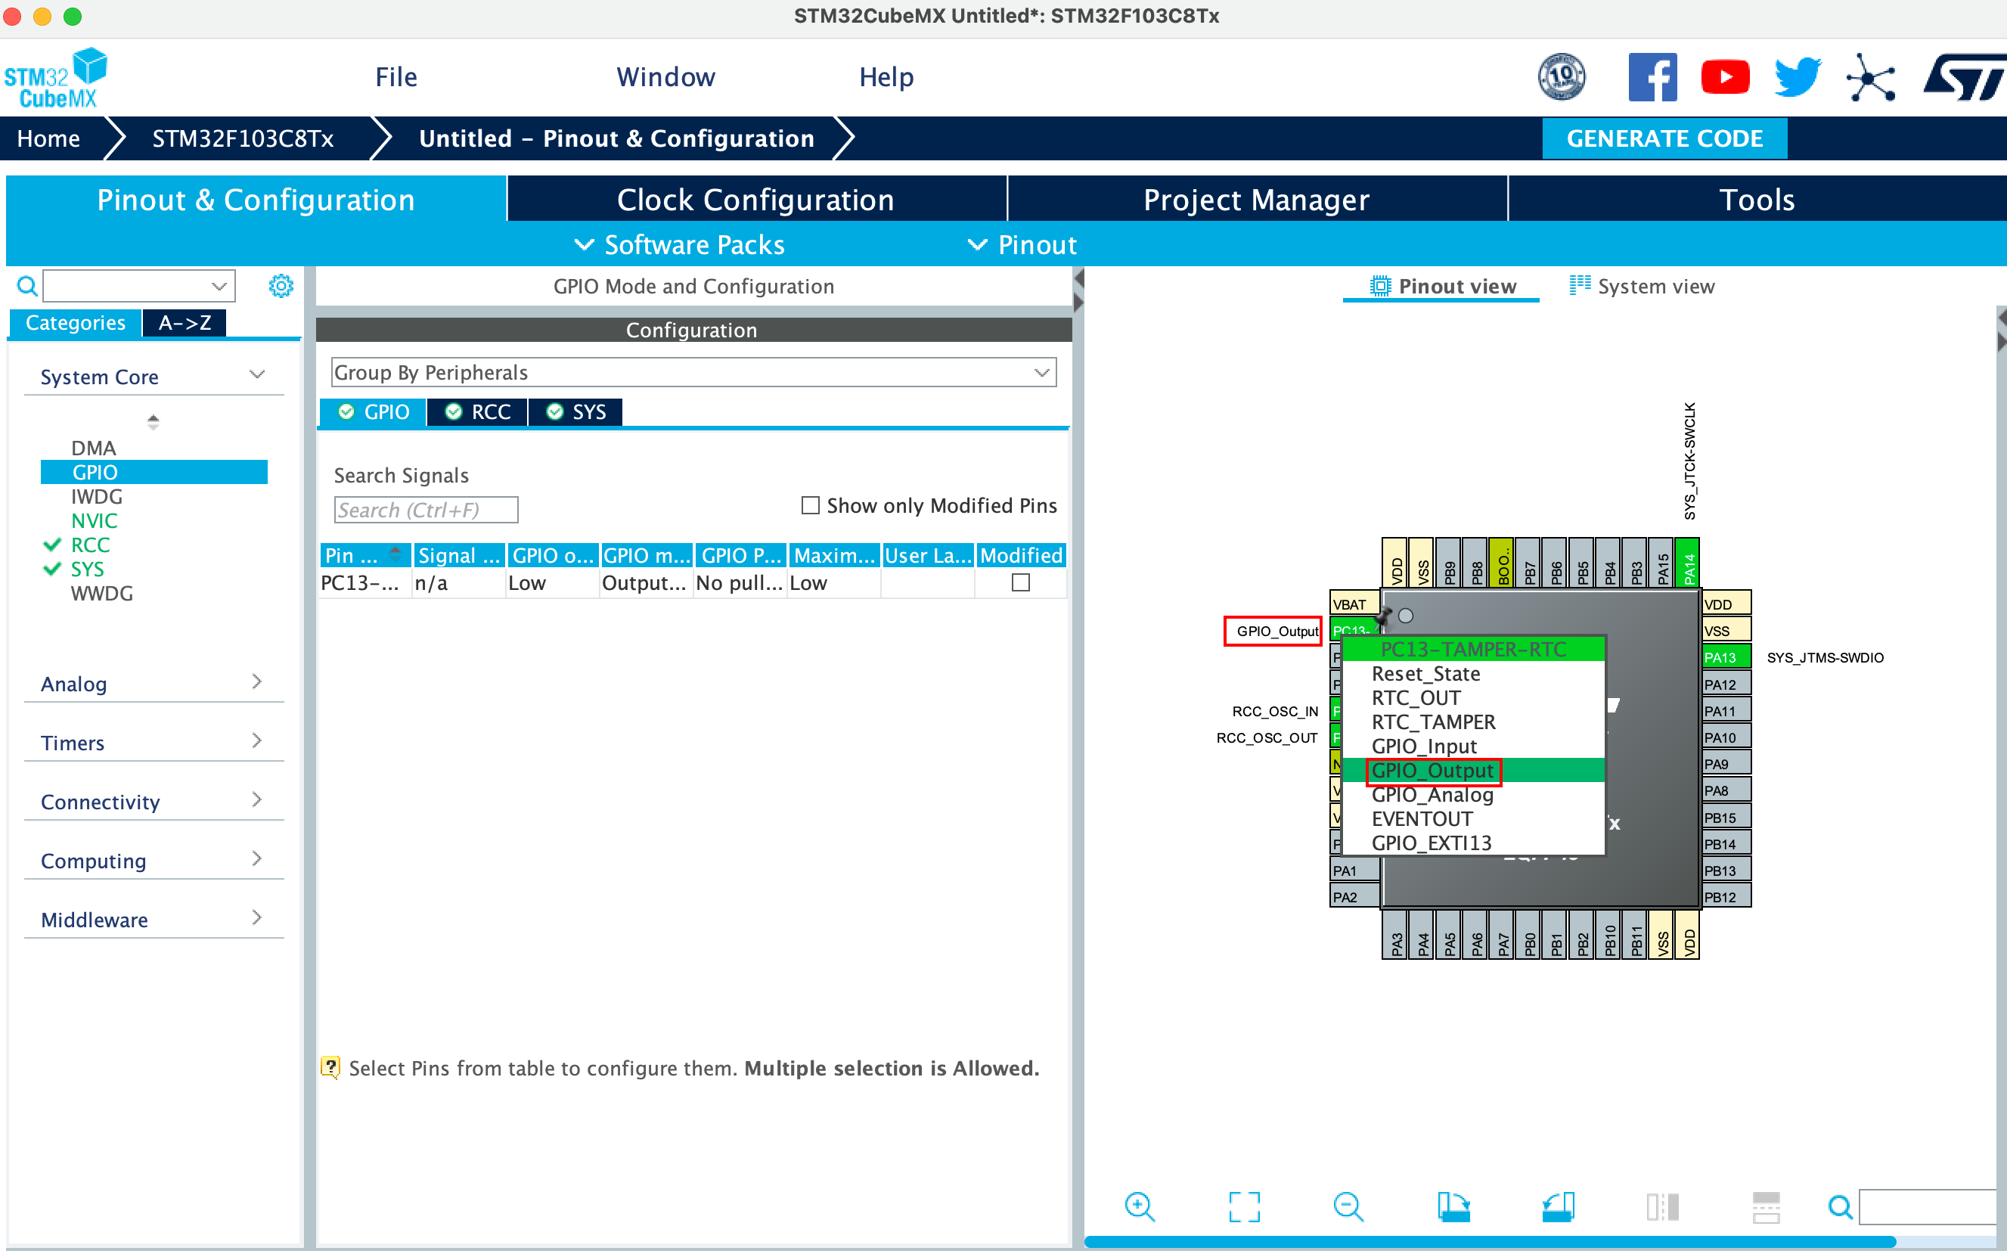Switch to System view
Screen dimensions: 2007x1254
coord(1642,286)
